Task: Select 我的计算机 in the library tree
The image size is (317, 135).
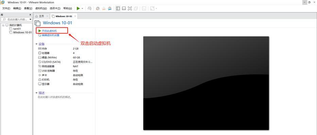Action: pyautogui.click(x=15, y=25)
